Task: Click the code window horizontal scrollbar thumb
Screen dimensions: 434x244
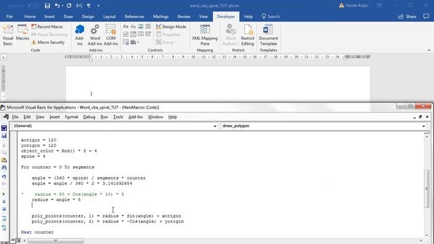Action: coord(56,241)
